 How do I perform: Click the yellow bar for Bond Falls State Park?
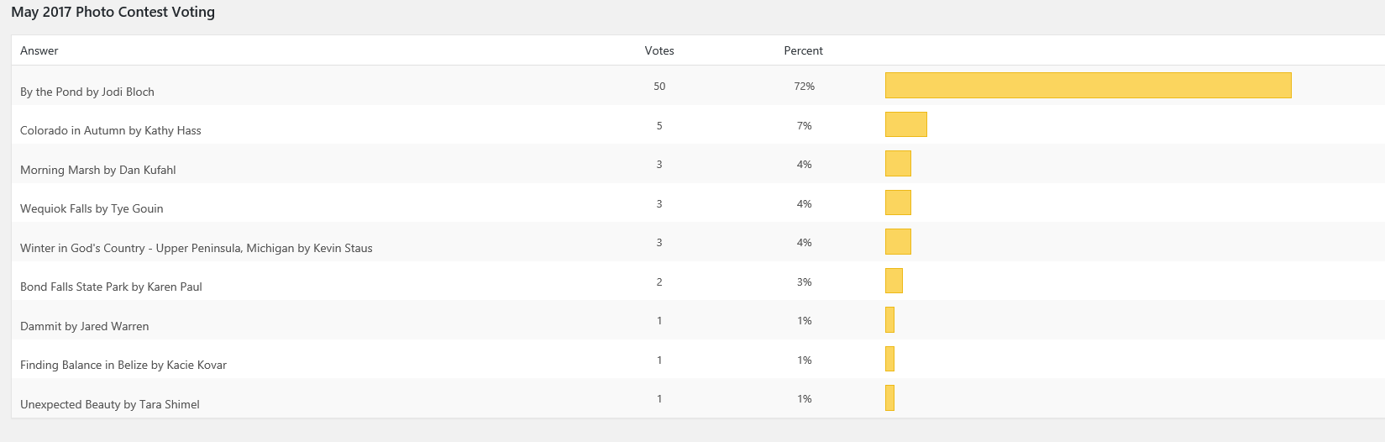click(x=894, y=281)
